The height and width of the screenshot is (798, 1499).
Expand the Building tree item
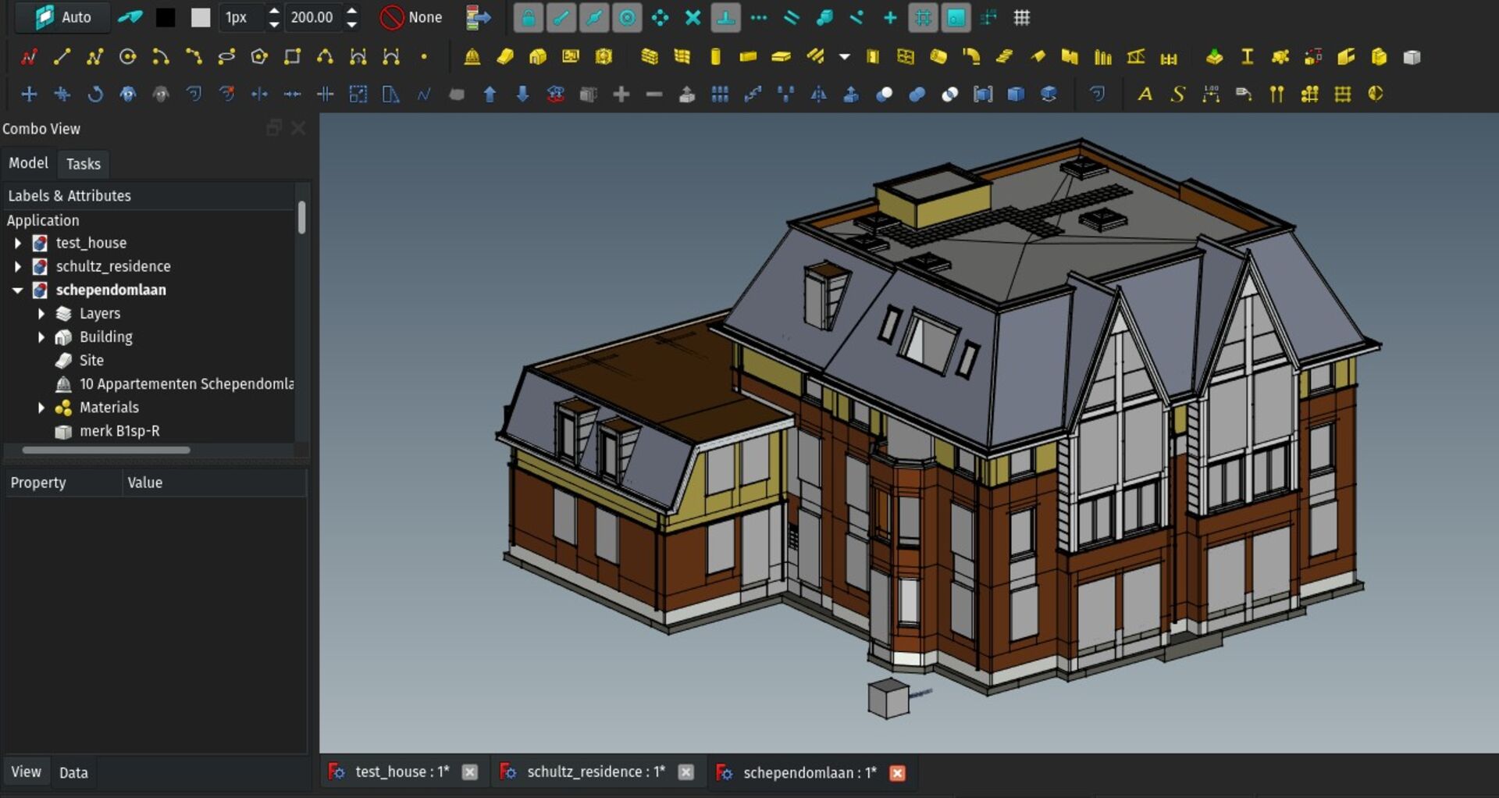coord(41,337)
